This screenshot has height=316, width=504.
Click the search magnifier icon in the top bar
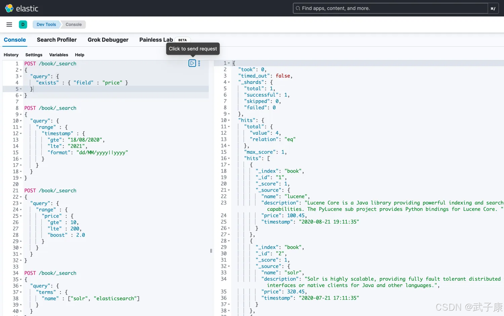pos(298,8)
